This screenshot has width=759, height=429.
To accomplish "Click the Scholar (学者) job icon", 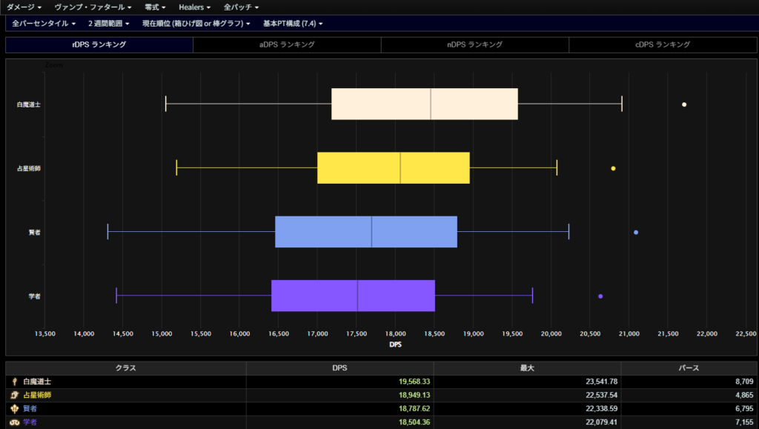I will (x=15, y=422).
